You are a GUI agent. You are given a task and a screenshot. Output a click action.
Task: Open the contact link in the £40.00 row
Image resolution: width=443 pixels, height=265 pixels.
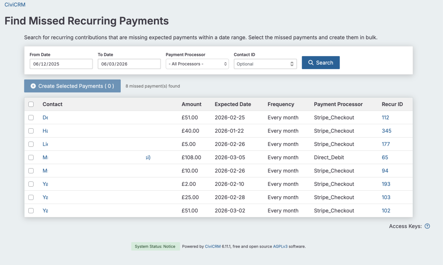[x=45, y=131]
